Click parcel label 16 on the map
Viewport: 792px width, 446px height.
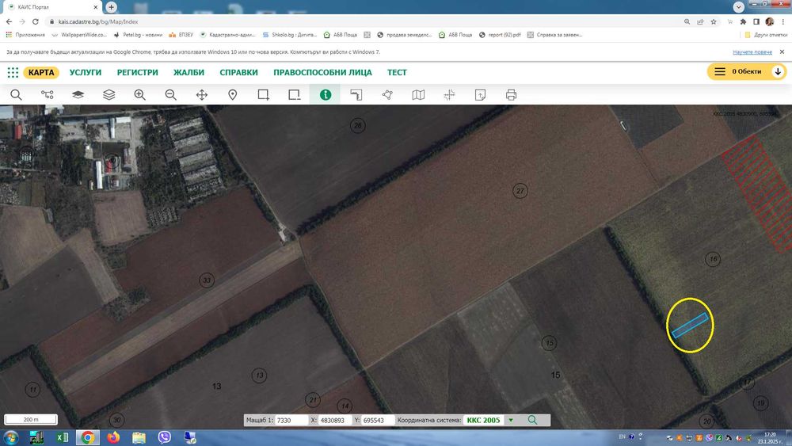point(713,259)
